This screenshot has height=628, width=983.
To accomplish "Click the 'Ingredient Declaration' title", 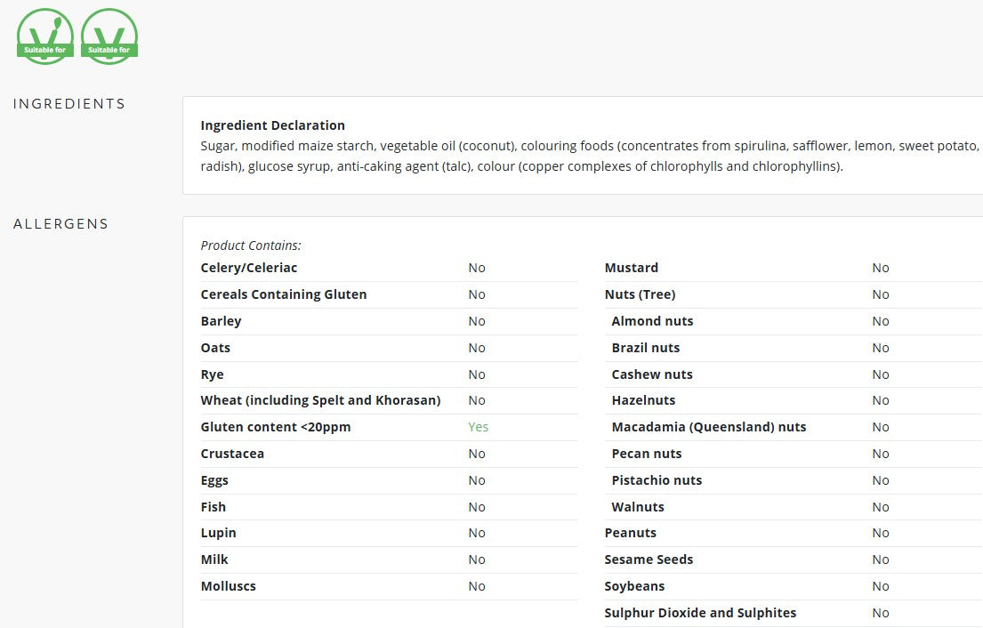I will click(273, 125).
